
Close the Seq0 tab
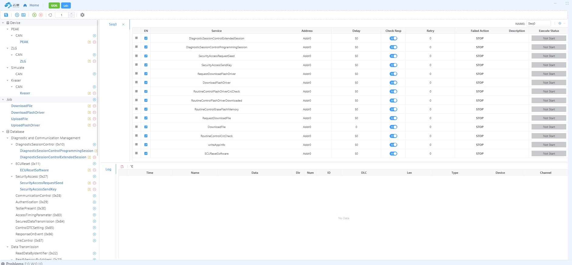click(x=123, y=25)
